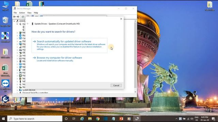Select the Sound controllers icon in tree
The height and width of the screenshot is (122, 218).
[20, 84]
